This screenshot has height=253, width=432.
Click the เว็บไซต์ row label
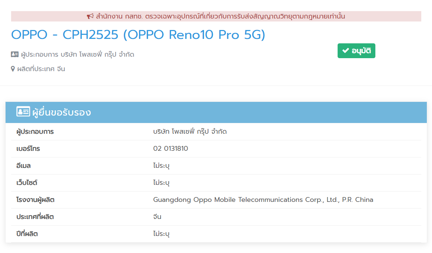27,183
